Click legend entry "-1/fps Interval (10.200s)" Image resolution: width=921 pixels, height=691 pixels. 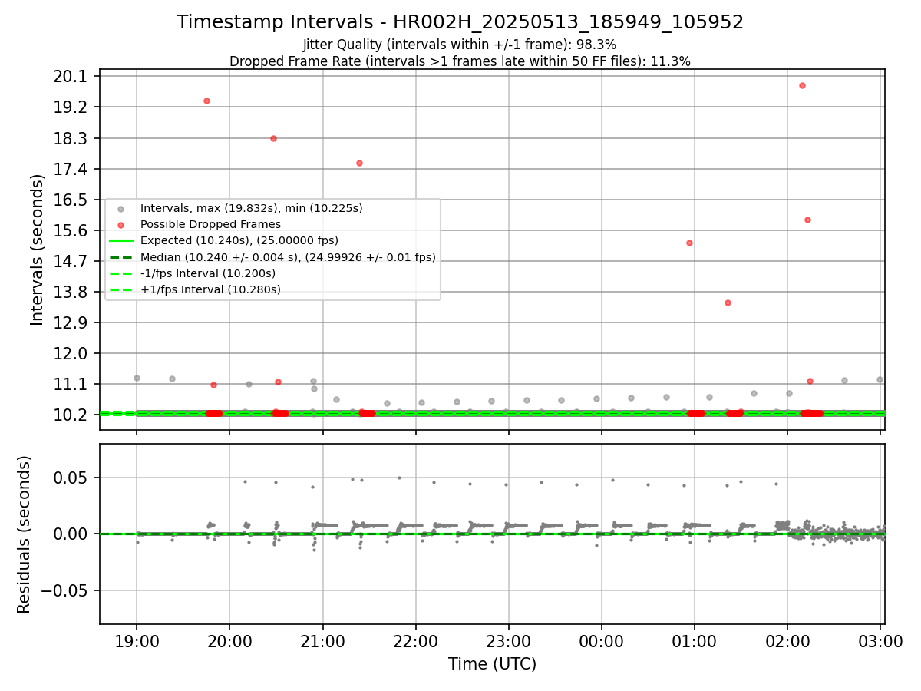208,273
